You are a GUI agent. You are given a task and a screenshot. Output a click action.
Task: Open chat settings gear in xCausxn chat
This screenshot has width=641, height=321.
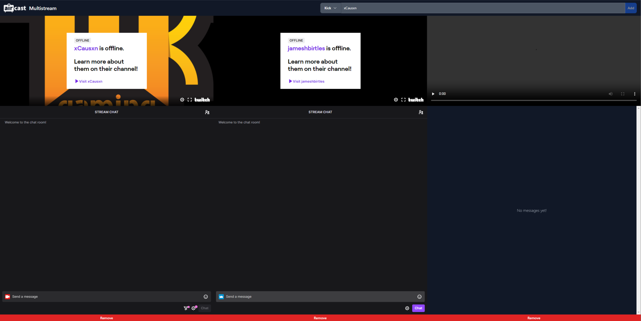pos(194,308)
